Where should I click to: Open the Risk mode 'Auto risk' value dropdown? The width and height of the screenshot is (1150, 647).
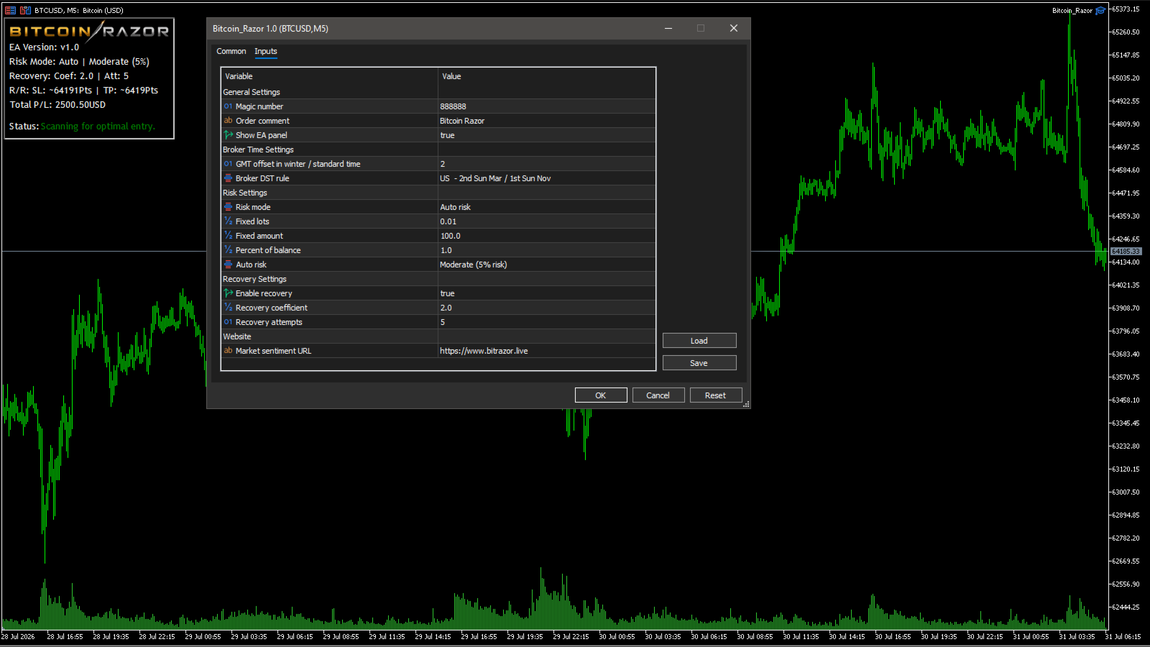point(546,207)
